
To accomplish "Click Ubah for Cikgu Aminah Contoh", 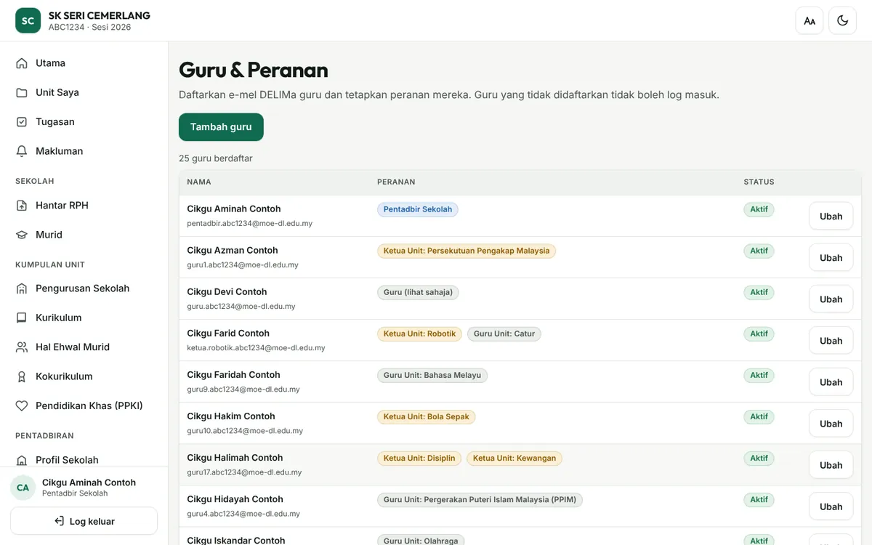I will click(831, 216).
